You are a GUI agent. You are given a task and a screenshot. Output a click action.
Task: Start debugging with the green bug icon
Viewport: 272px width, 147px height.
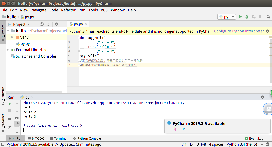247,17
